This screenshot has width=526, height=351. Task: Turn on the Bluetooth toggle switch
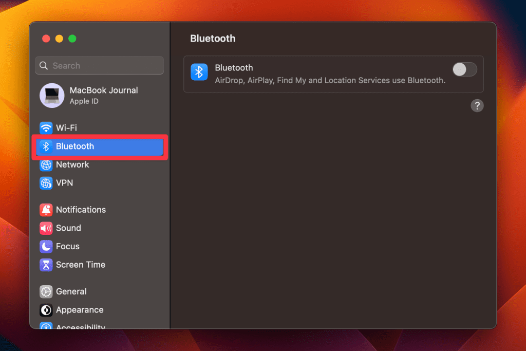[x=464, y=70]
